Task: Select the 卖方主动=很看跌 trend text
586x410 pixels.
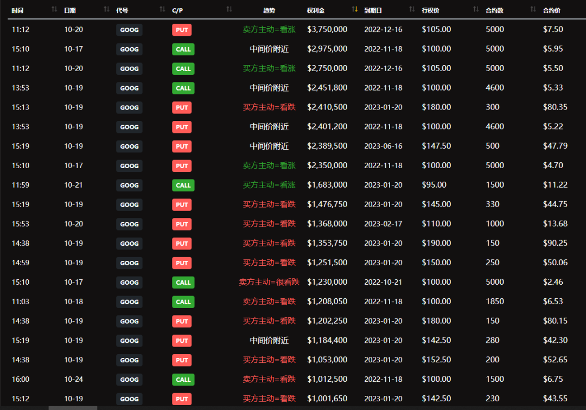Action: coord(269,282)
